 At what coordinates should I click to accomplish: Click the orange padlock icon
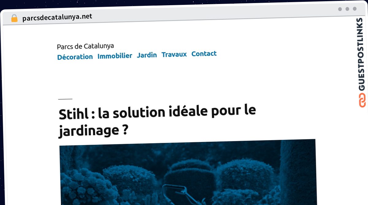(14, 18)
